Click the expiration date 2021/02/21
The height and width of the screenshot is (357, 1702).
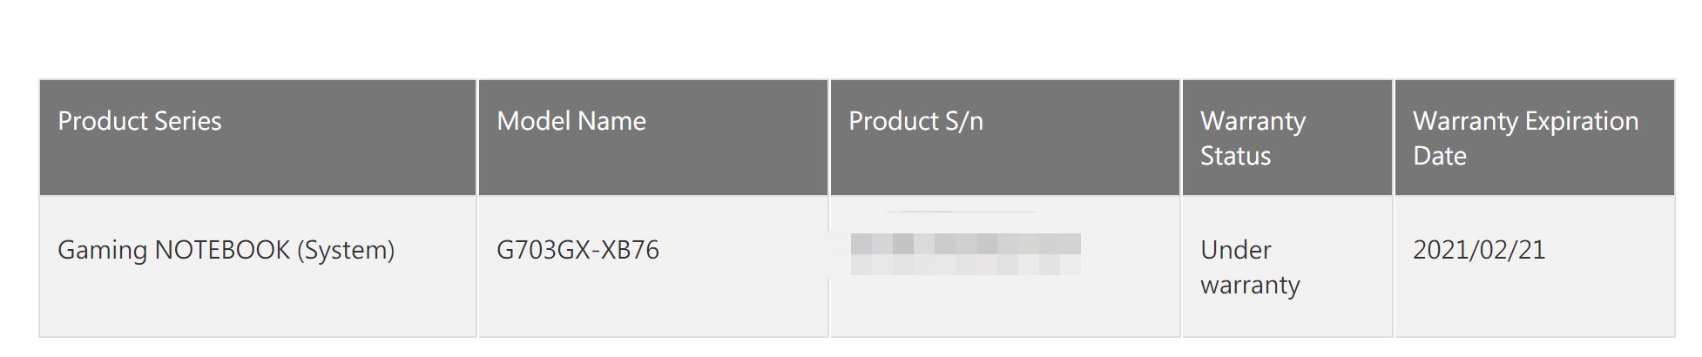(1478, 250)
